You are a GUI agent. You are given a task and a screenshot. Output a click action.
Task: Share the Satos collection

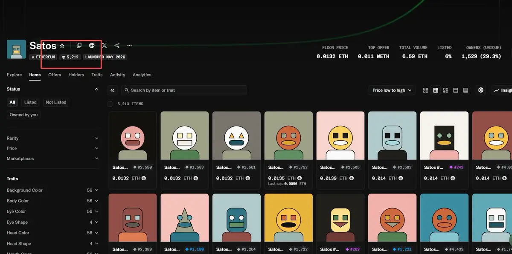click(117, 46)
